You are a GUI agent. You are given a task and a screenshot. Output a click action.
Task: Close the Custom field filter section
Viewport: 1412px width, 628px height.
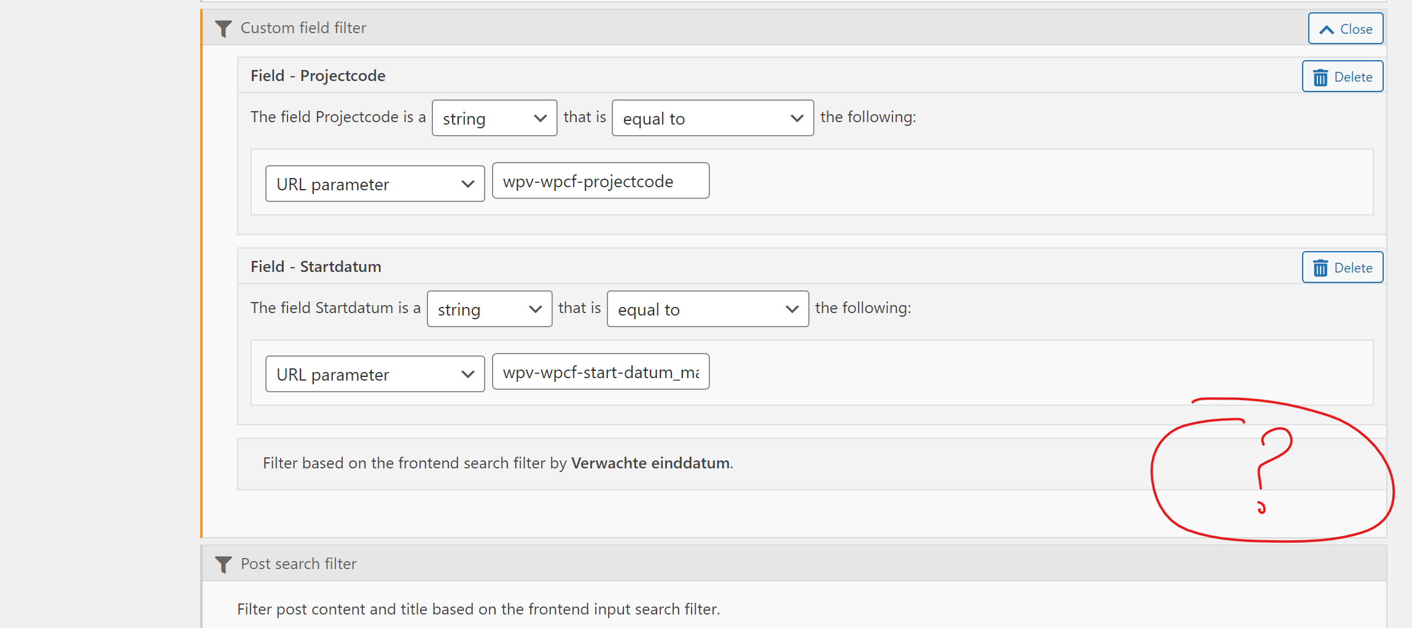1346,29
